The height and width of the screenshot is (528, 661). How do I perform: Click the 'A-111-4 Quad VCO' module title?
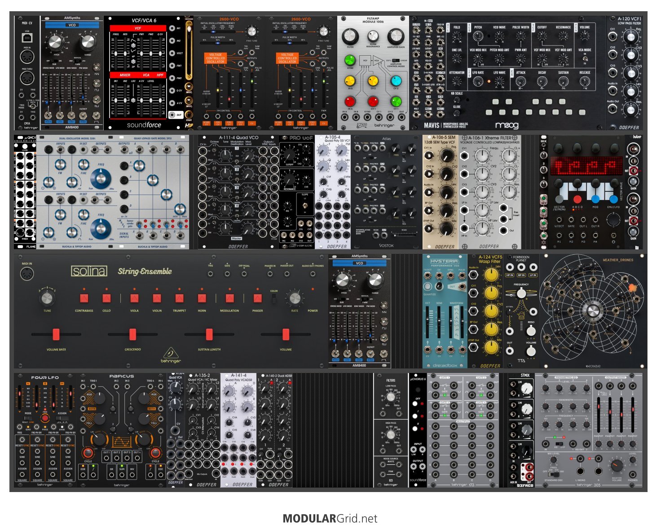[238, 138]
